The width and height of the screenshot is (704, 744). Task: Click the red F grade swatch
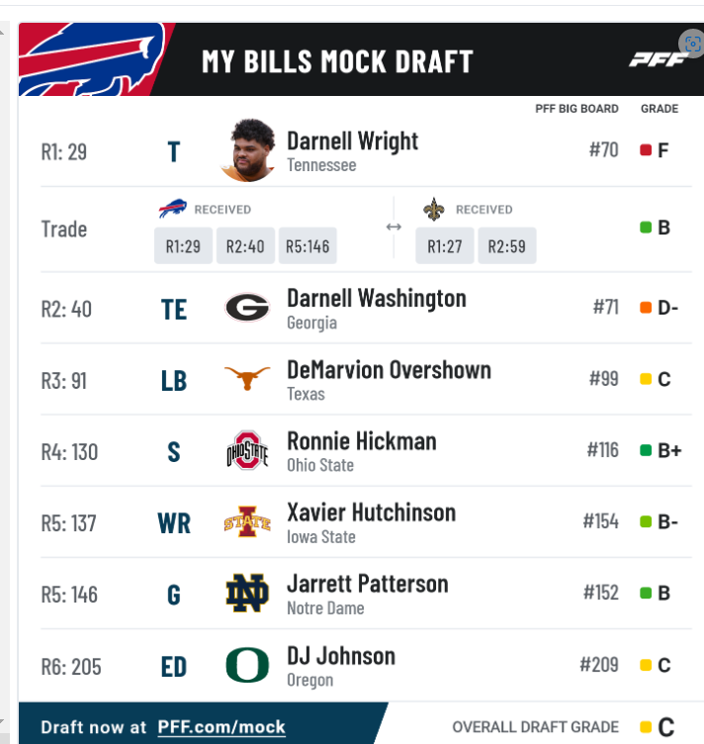(646, 150)
